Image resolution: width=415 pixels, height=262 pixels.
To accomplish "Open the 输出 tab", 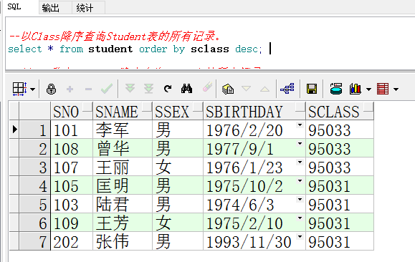I will [51, 8].
